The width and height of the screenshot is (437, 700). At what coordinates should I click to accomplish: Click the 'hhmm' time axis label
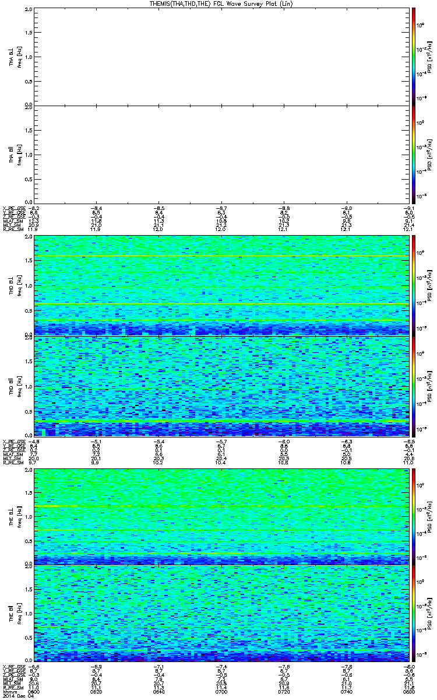click(x=9, y=692)
